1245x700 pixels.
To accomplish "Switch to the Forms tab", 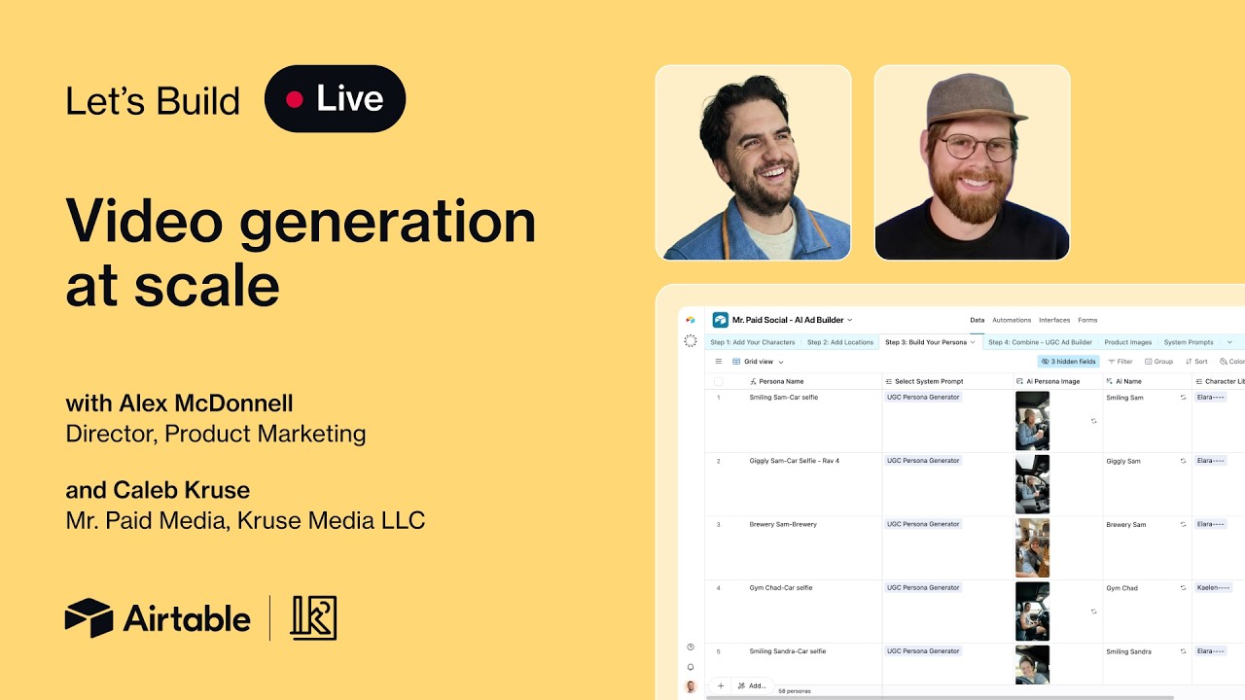I will (x=1087, y=320).
